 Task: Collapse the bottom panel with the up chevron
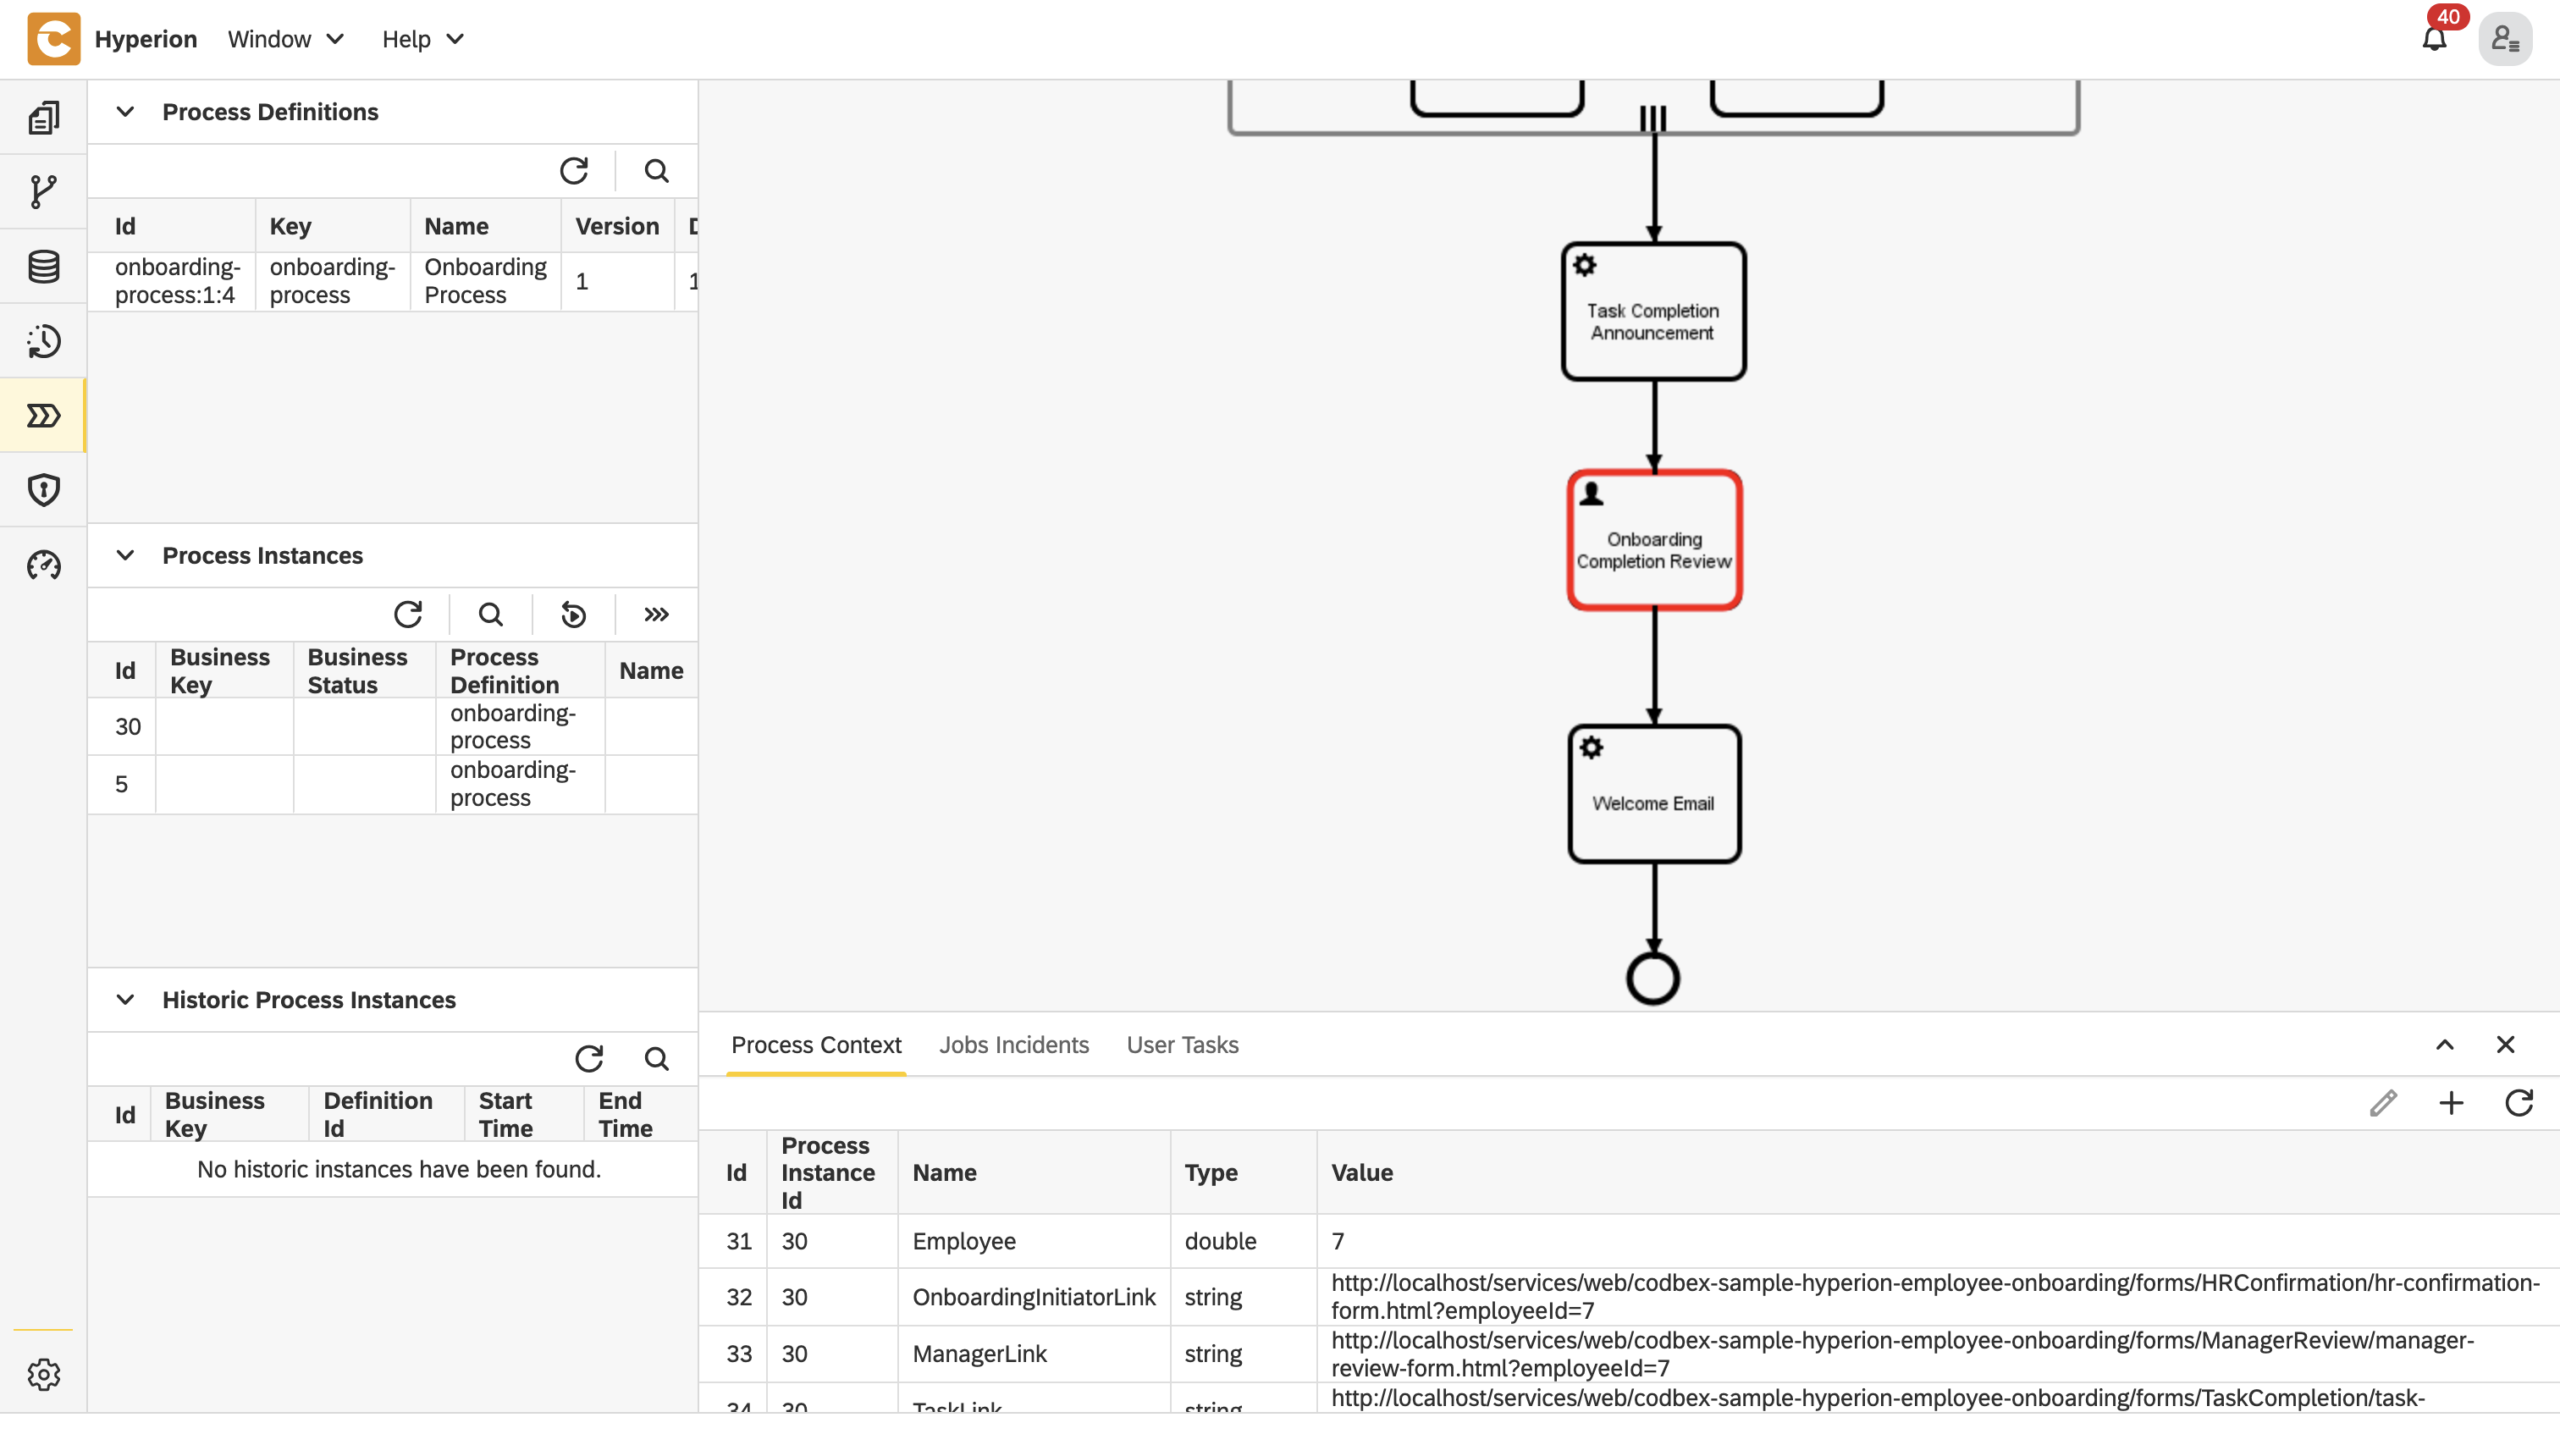[2444, 1045]
